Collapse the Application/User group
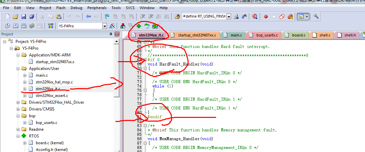The height and width of the screenshot is (152, 365). tap(18, 69)
